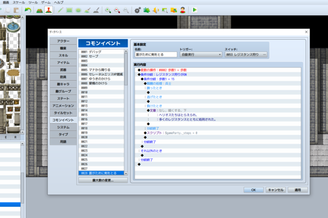The height and width of the screenshot is (218, 328).
Task: Click the green Undo arrow icon
Action: pyautogui.click(x=28, y=10)
